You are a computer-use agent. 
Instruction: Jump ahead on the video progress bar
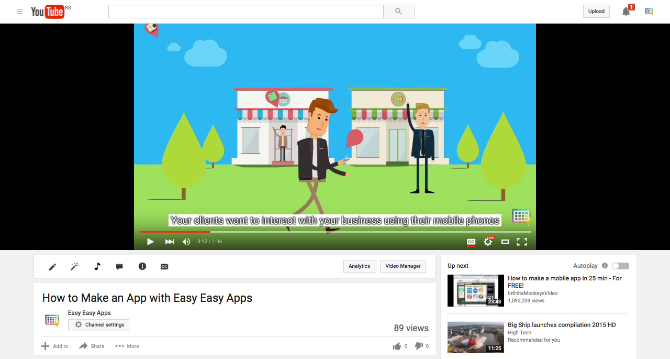point(366,231)
